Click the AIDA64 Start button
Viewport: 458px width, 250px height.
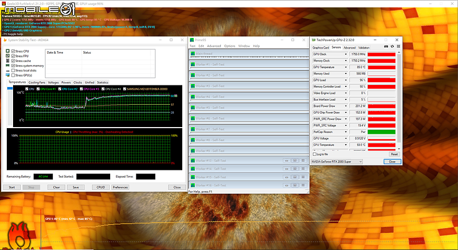click(11, 187)
